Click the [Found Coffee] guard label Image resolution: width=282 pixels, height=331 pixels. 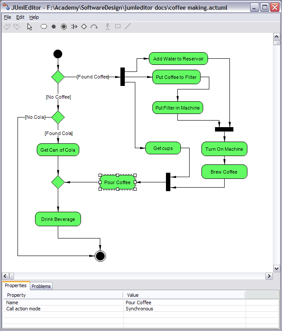point(93,77)
